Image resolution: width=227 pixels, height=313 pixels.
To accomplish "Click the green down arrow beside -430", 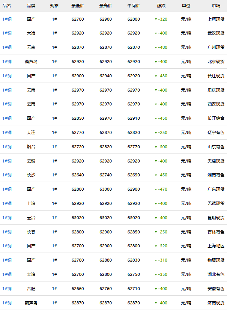I will 156,76.
